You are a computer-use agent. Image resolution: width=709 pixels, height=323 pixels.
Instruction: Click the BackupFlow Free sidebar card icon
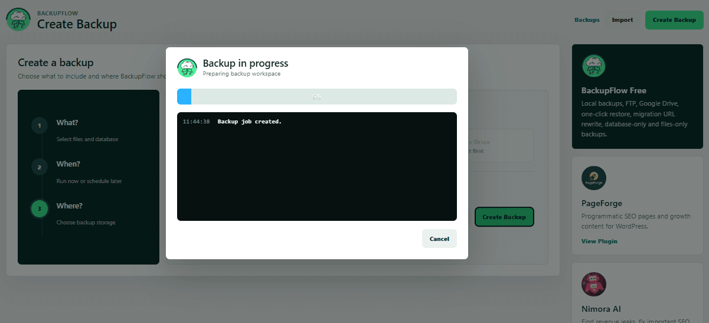coord(594,66)
